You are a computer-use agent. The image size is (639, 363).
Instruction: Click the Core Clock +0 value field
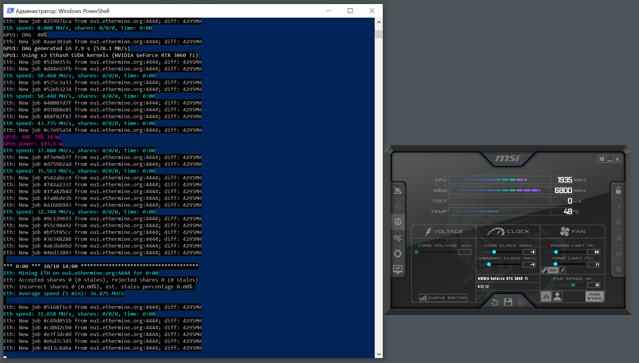(x=529, y=252)
